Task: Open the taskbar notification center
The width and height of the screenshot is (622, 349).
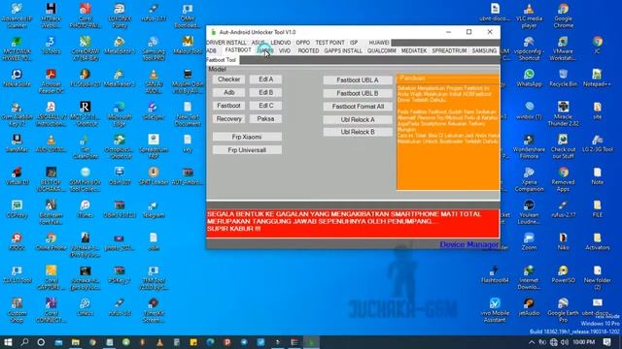Action: tap(606, 342)
